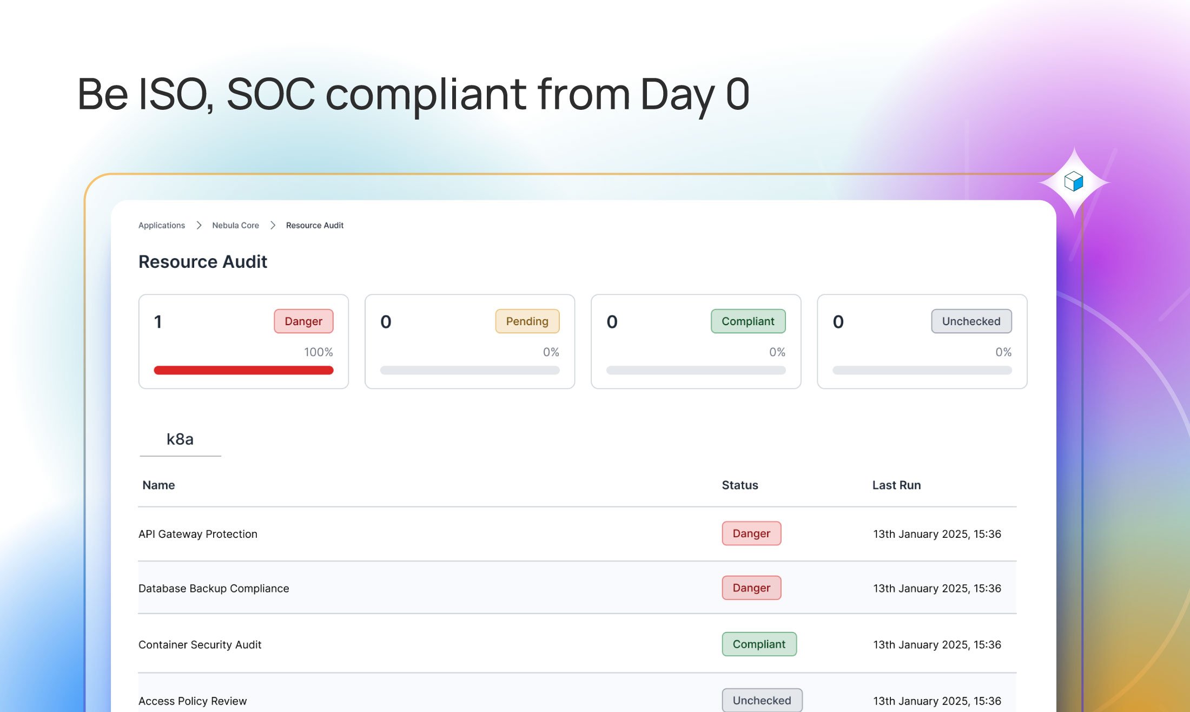
Task: Sort by the Name column header
Action: [158, 485]
